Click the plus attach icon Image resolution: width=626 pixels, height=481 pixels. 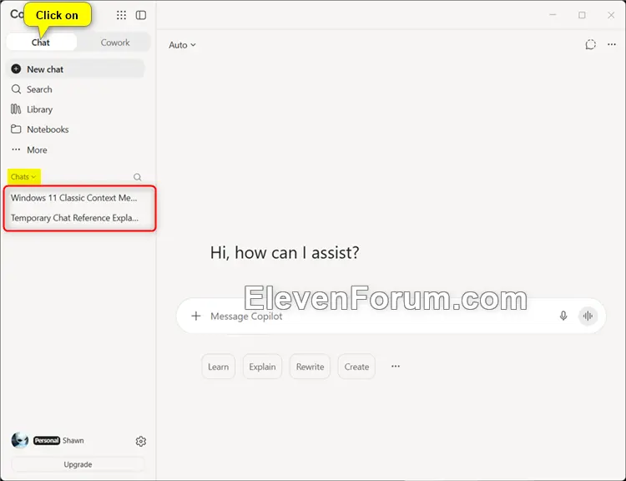click(x=196, y=316)
